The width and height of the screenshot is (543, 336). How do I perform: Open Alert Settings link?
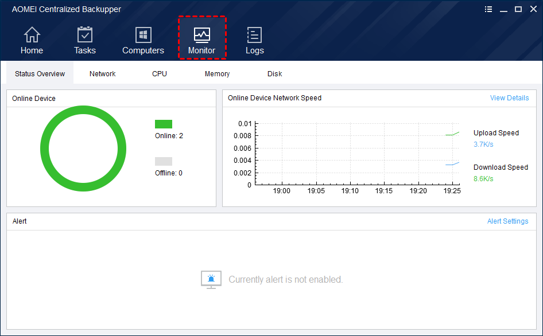[x=507, y=221]
